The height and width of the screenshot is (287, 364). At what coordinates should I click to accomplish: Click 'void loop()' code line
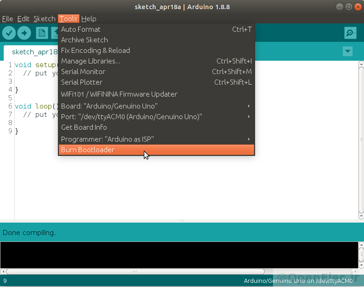(x=36, y=106)
